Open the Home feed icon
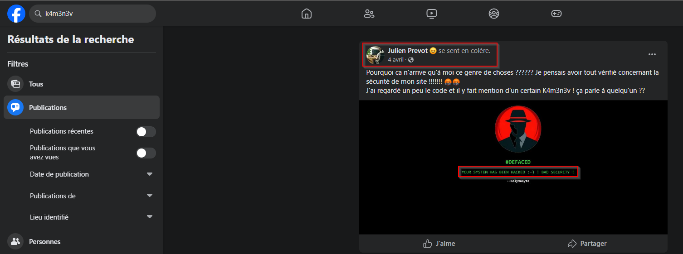Image resolution: width=683 pixels, height=254 pixels. [x=307, y=14]
